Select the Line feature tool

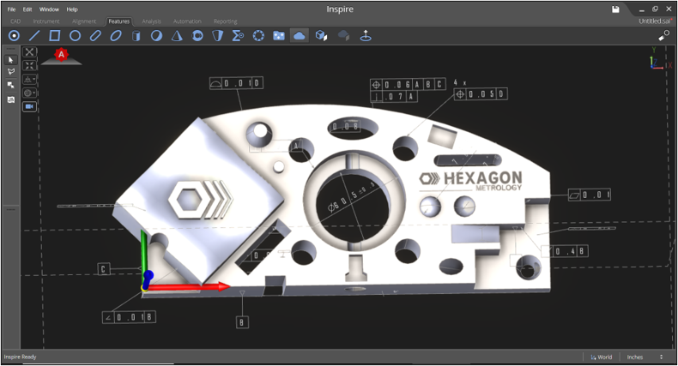34,36
